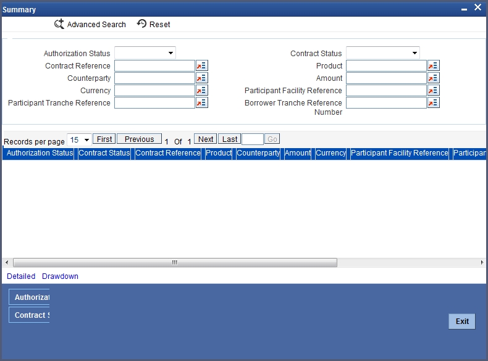Click the Authorization legend button

[x=29, y=297]
